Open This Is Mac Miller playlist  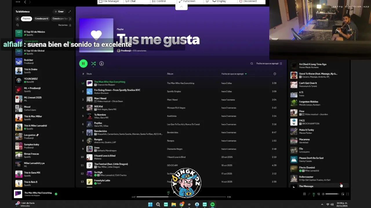coord(44,118)
